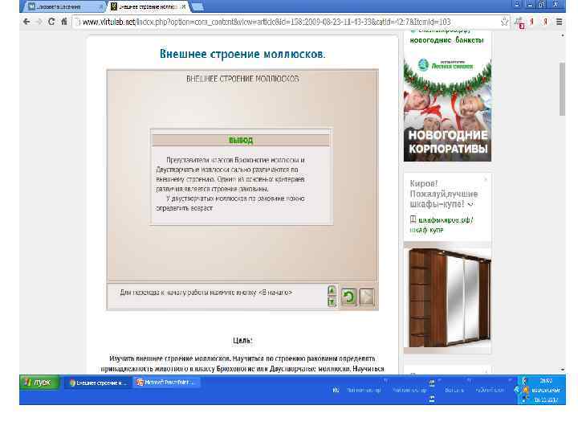
Task: Click the 'RU' language indicator in taskbar
Action: pyautogui.click(x=336, y=390)
